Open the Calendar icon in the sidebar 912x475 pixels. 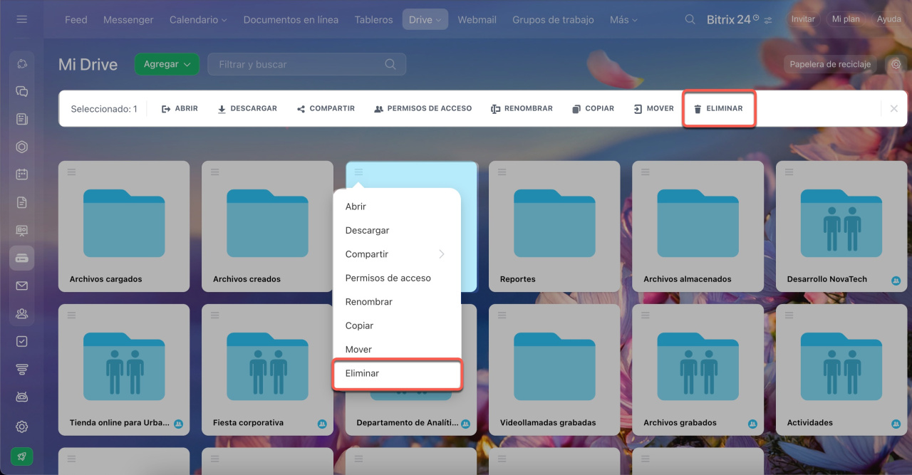tap(21, 174)
